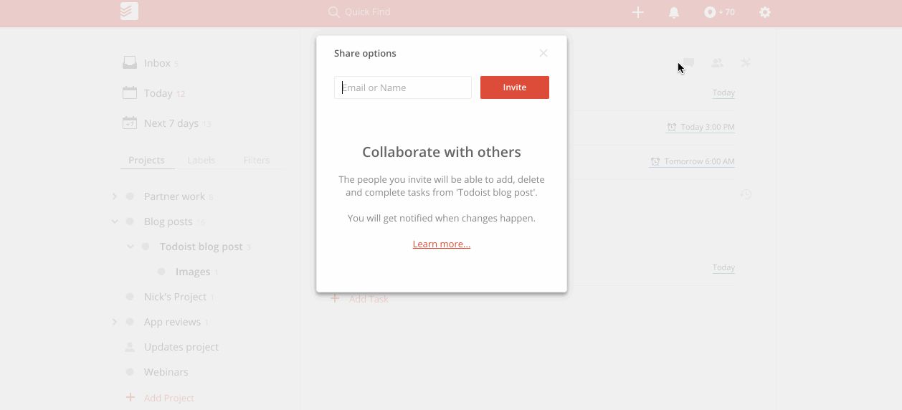Click the plus icon beside Add Project
The height and width of the screenshot is (410, 902).
pyautogui.click(x=130, y=397)
